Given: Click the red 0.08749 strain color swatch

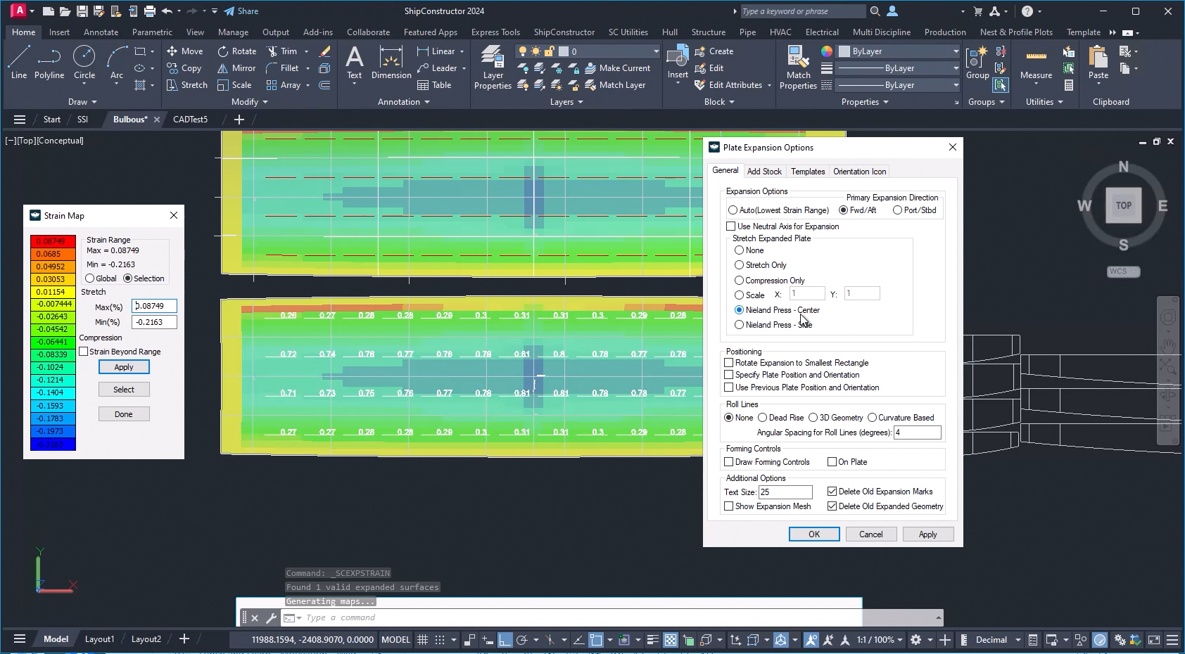Looking at the screenshot, I should [53, 241].
